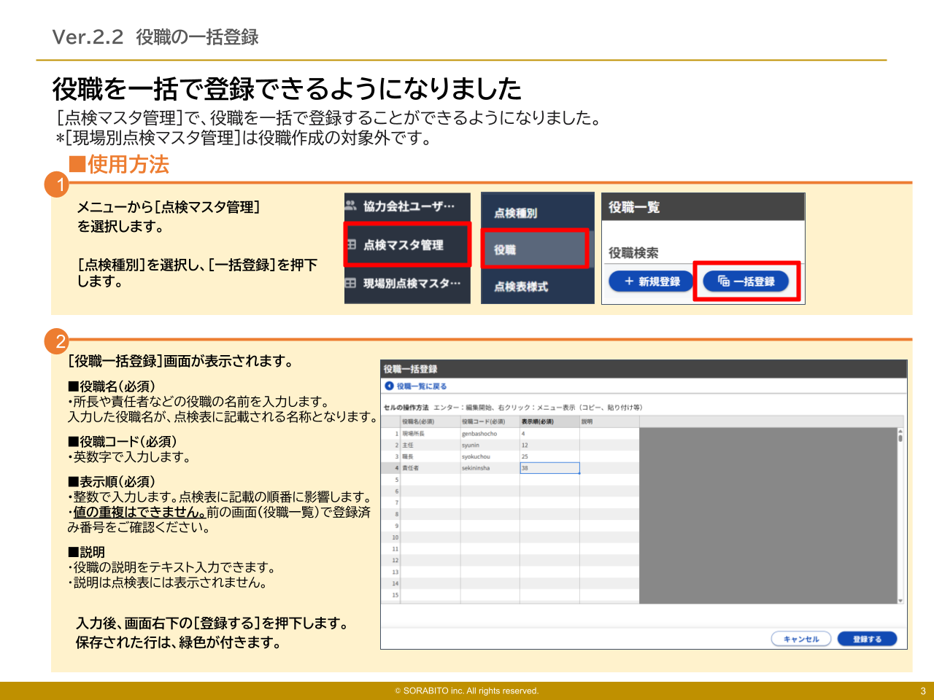
Task: Click the scroll-down arrow of the grid scrollbar
Action: coord(900,600)
